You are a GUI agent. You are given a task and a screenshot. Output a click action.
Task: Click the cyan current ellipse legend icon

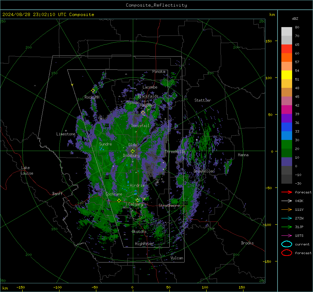click(287, 244)
